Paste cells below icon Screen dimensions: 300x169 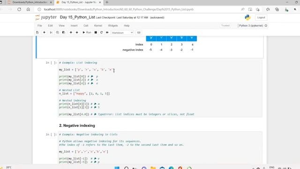64,32
